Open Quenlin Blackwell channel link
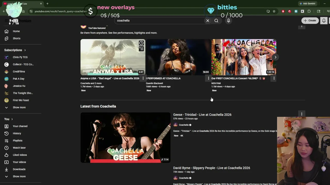The image size is (330, 185). pos(154,83)
